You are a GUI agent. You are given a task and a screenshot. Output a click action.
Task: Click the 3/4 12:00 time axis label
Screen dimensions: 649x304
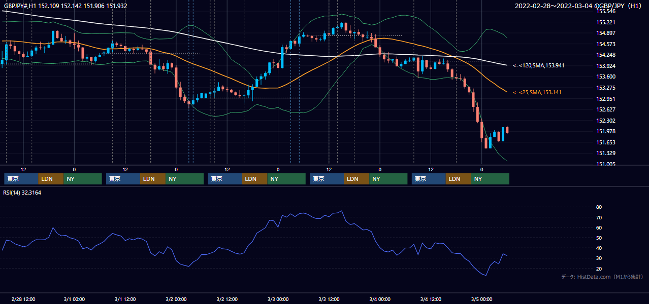[x=431, y=299]
